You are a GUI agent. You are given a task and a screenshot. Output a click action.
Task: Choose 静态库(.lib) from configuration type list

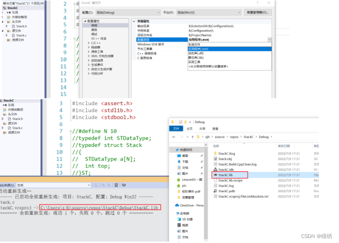click(230, 58)
